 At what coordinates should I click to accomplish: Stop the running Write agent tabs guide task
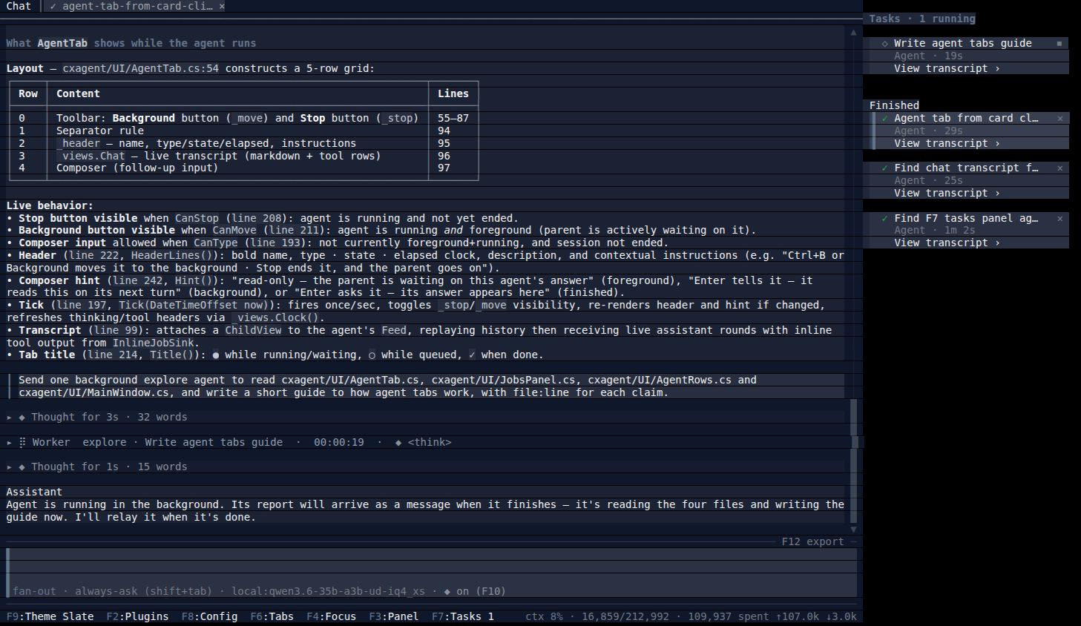coord(1059,44)
